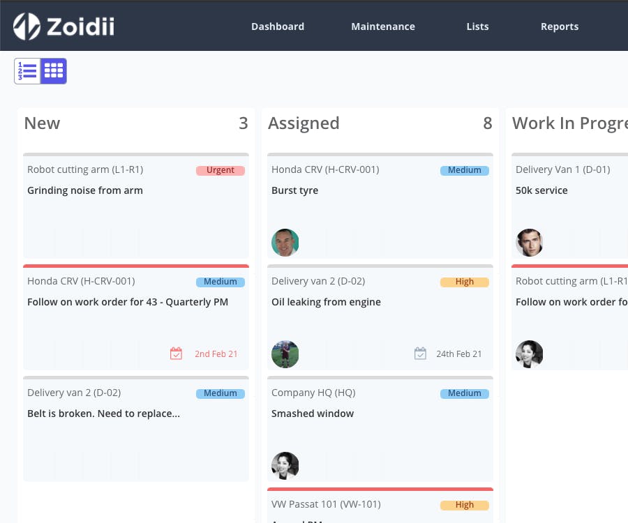Click the avatar on the Robot cutting arm follow-on card
Image resolution: width=628 pixels, height=523 pixels.
[x=530, y=354]
